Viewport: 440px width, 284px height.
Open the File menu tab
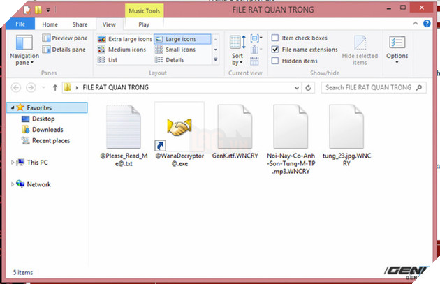coord(20,23)
